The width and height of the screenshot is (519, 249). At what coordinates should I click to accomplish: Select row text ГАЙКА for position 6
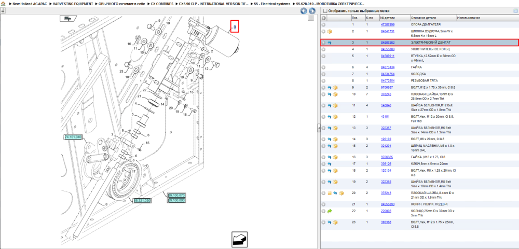[x=417, y=67]
